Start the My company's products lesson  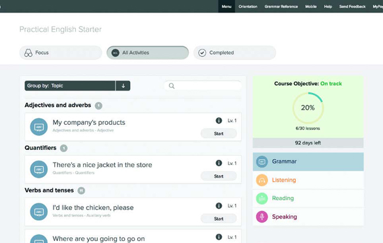[219, 133]
